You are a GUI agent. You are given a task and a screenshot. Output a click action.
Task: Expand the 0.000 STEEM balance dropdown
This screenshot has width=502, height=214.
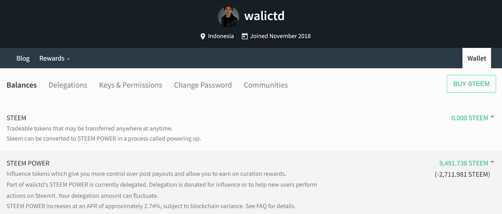coord(473,118)
